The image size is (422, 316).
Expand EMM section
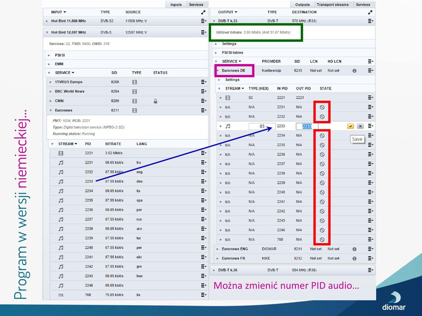click(49, 64)
